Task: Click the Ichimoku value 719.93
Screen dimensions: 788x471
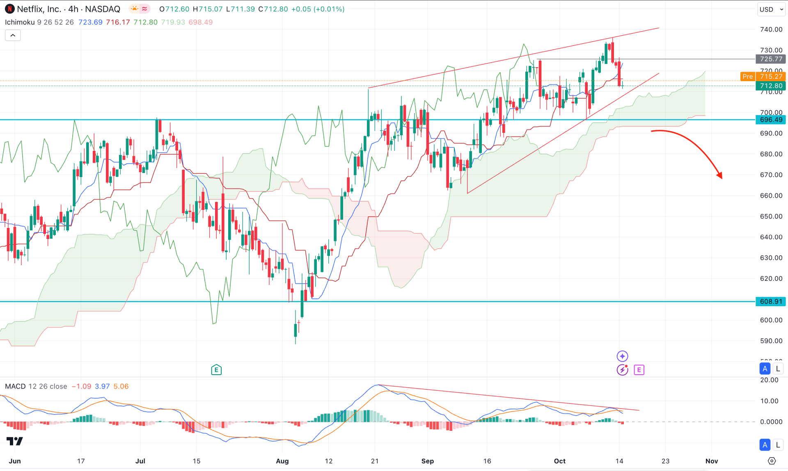Action: pyautogui.click(x=173, y=22)
